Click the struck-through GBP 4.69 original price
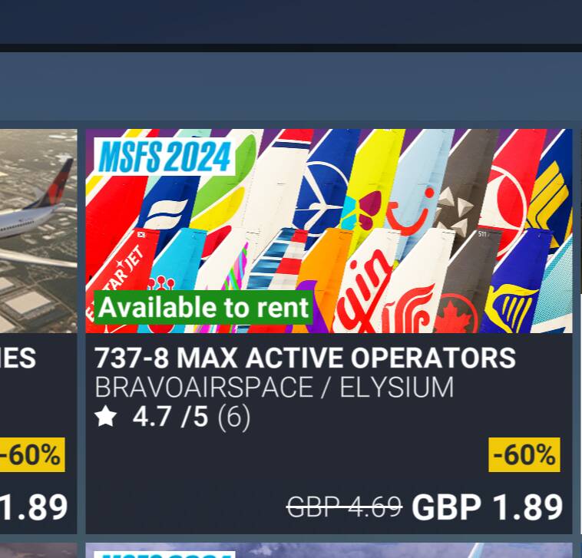 coord(345,507)
